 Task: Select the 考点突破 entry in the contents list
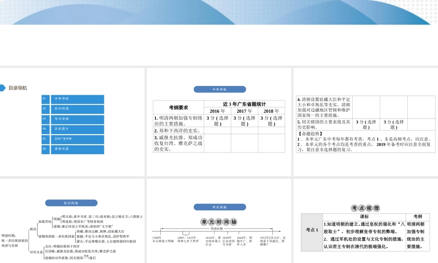[x=78, y=119]
